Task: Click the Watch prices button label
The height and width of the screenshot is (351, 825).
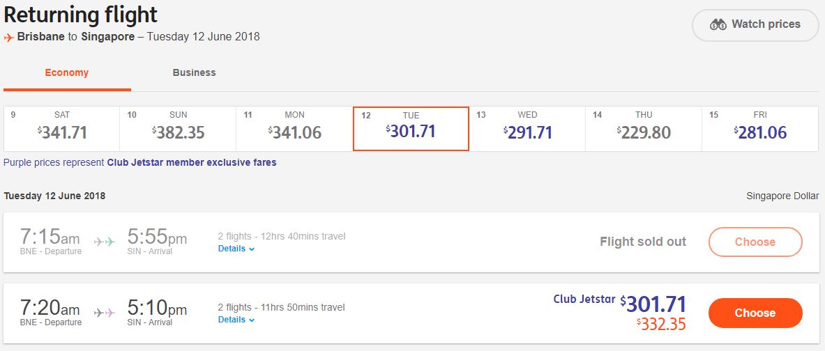Action: coord(766,24)
